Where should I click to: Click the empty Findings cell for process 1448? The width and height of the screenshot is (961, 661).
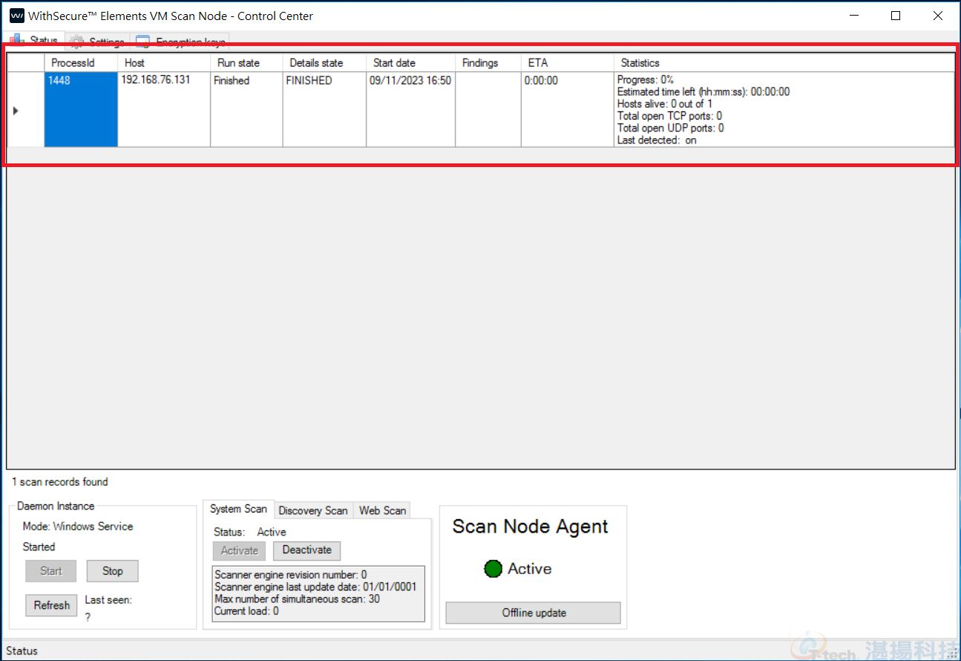pyautogui.click(x=488, y=110)
